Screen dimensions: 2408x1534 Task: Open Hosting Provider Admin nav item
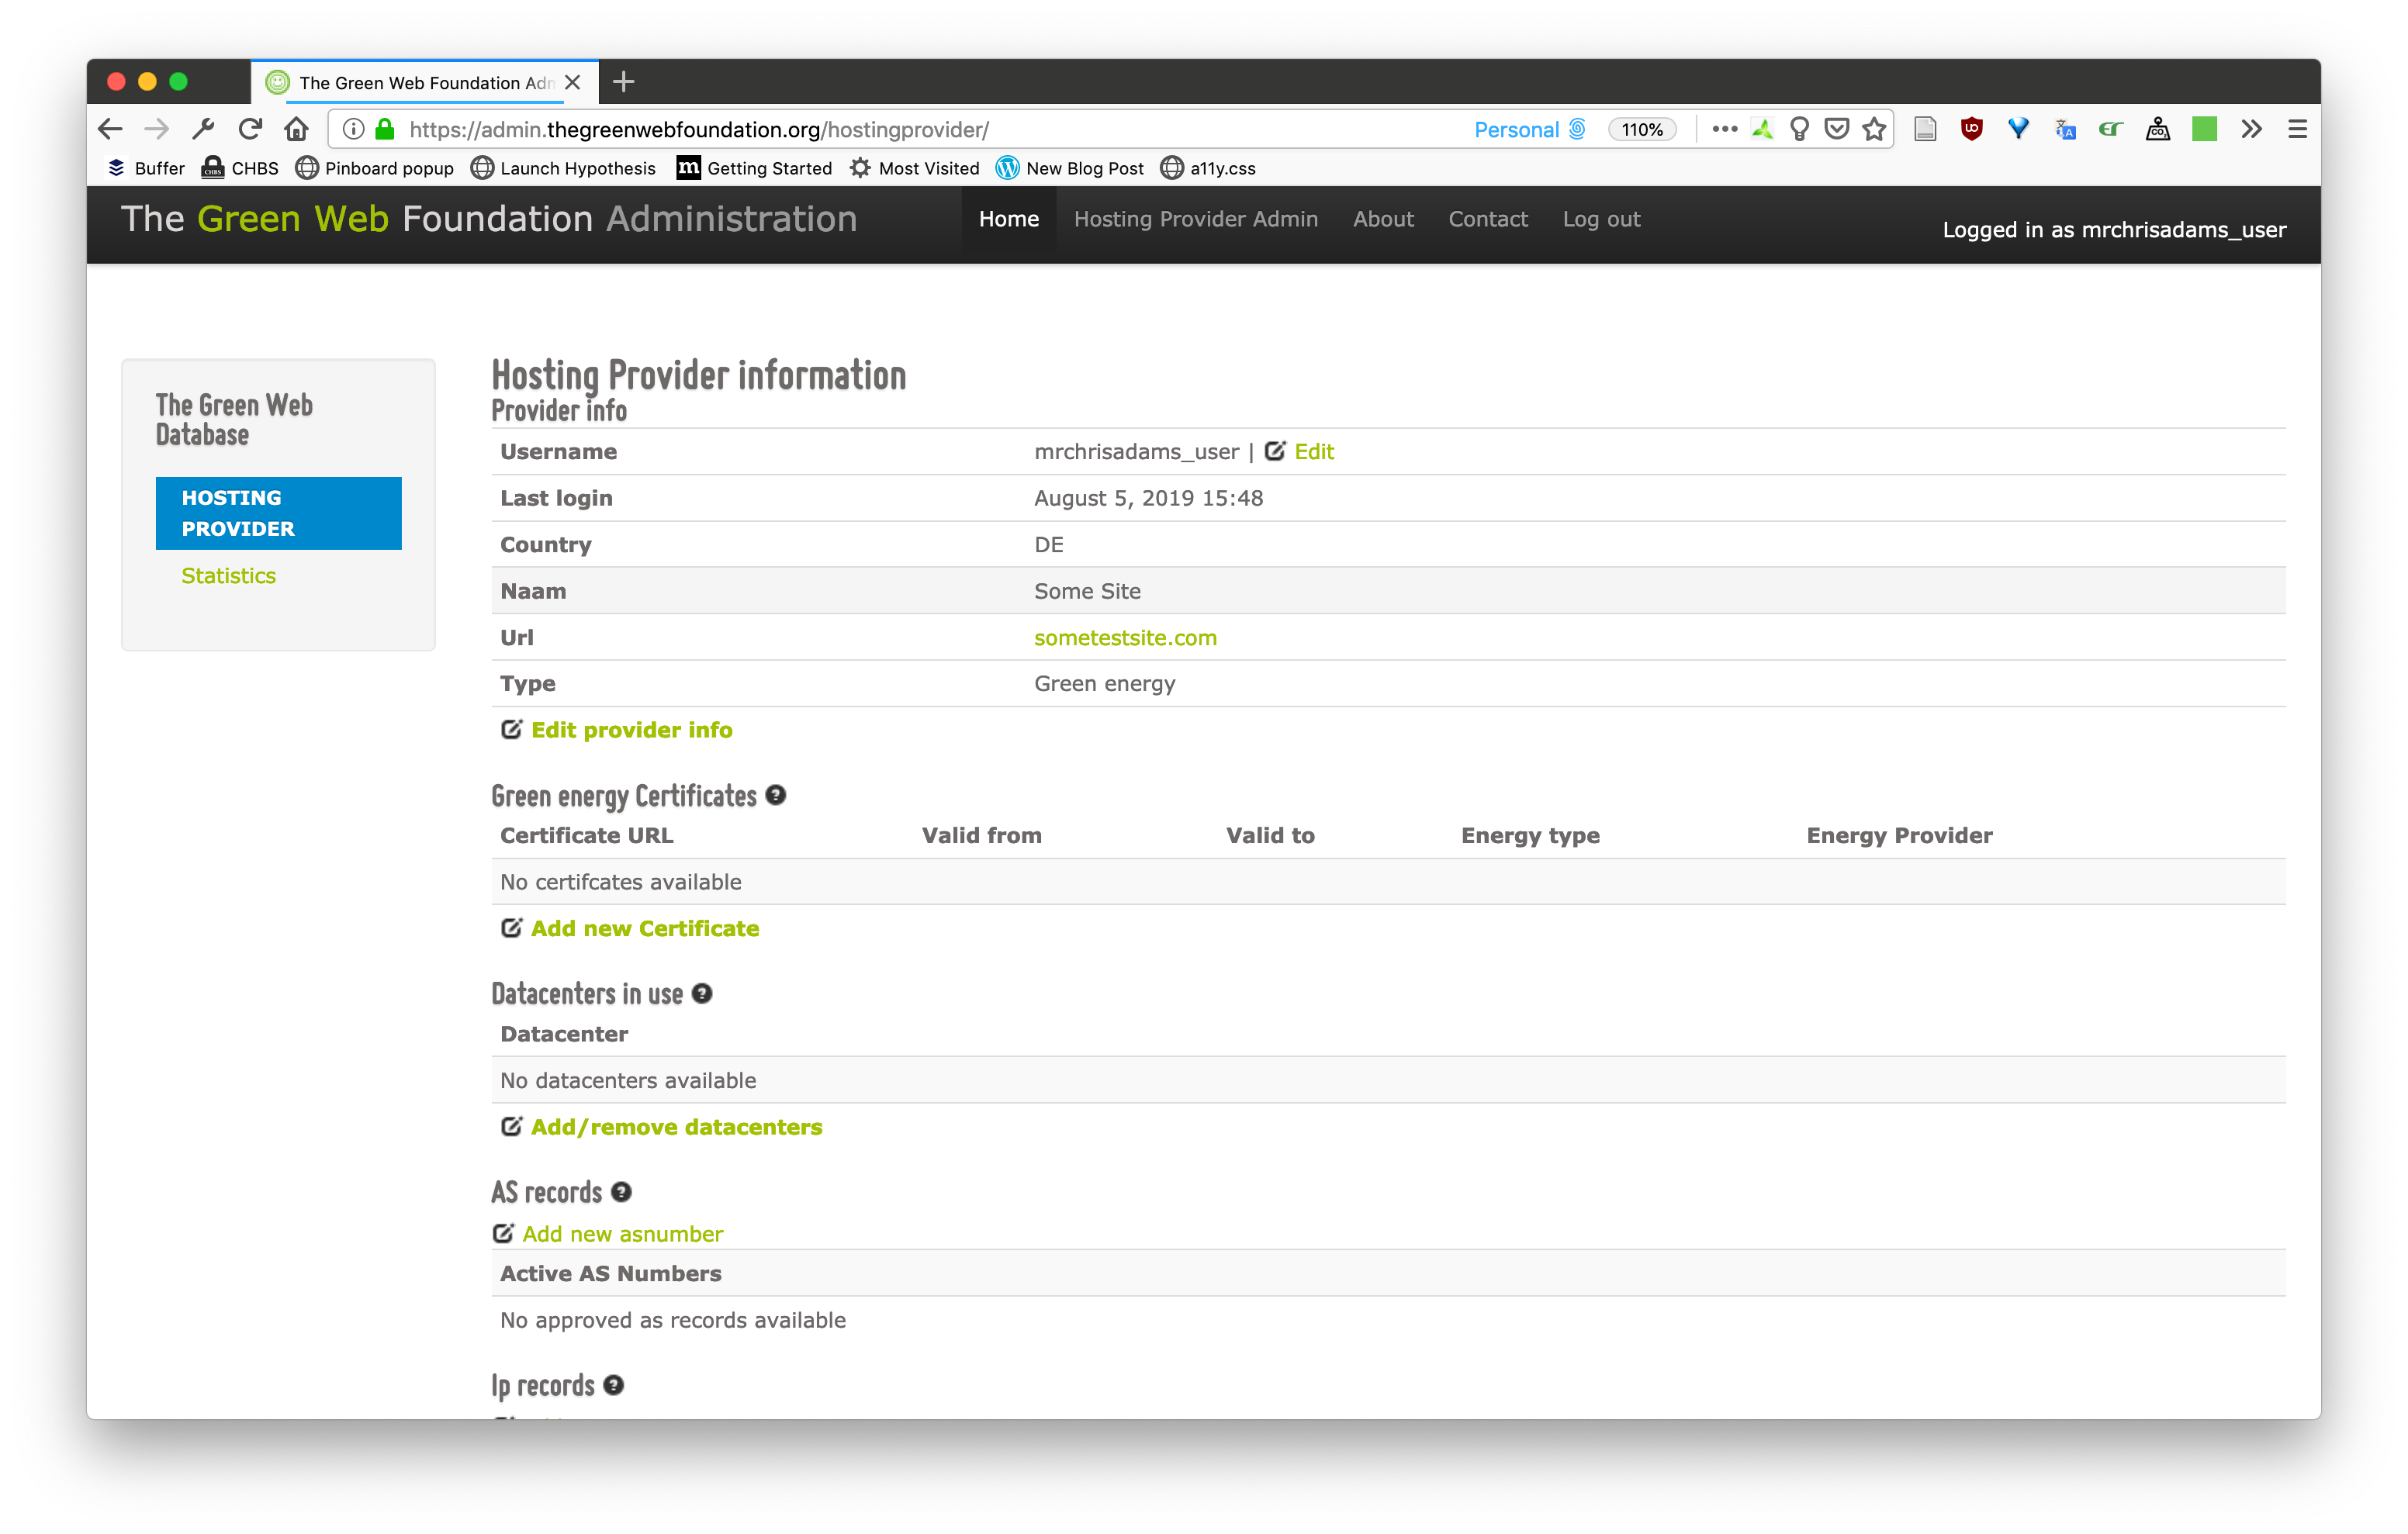[x=1196, y=219]
